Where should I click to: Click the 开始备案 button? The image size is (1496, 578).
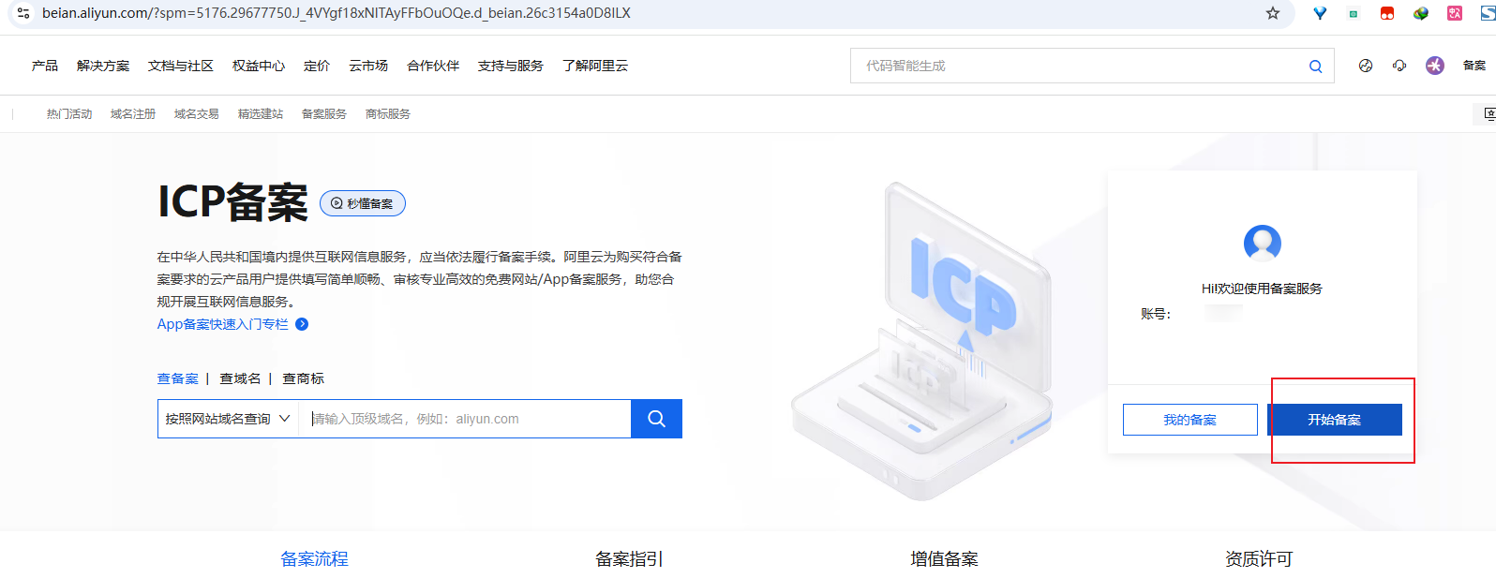tap(1335, 420)
